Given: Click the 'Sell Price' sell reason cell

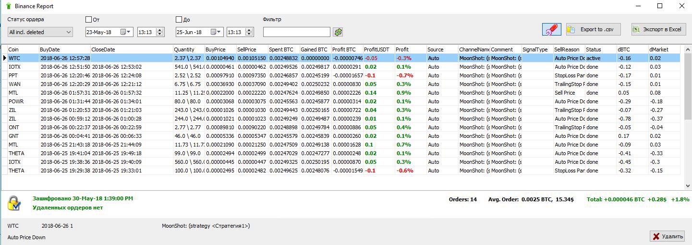Looking at the screenshot, I should [x=569, y=93].
